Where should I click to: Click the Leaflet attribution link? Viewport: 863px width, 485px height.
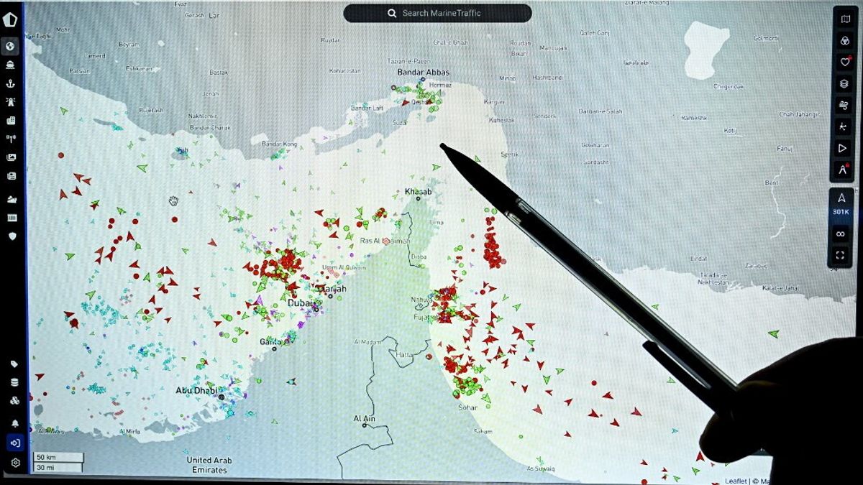point(735,481)
